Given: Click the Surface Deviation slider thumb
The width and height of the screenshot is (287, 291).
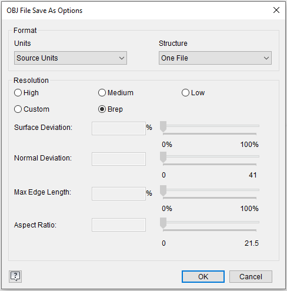Looking at the screenshot, I should coord(163,126).
